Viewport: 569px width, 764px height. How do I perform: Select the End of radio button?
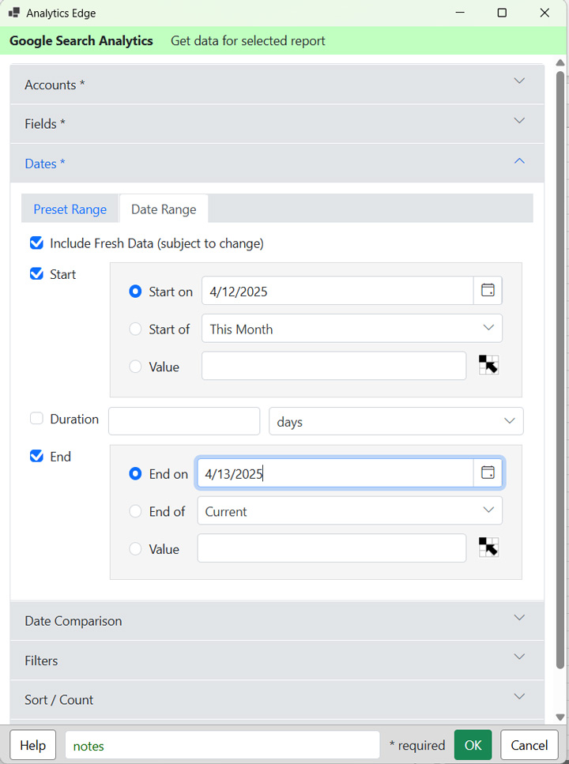pos(135,511)
